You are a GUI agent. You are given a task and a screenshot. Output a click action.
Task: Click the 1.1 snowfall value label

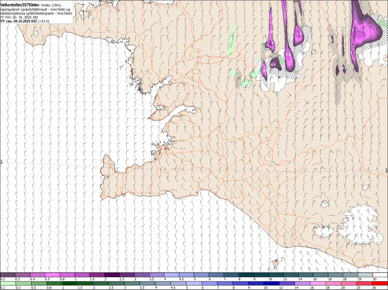pos(363,31)
